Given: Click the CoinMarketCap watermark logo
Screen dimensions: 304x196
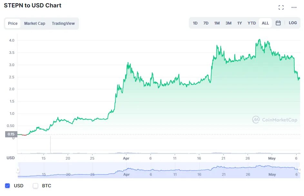Looking at the screenshot, I should pos(275,120).
